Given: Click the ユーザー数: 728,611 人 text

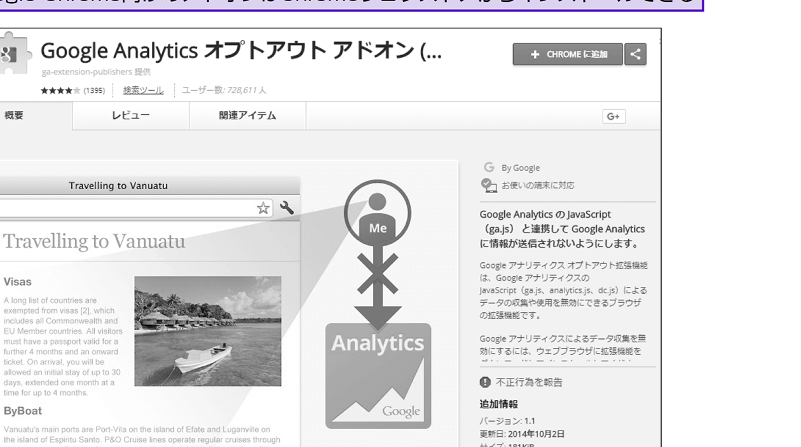Looking at the screenshot, I should [224, 90].
